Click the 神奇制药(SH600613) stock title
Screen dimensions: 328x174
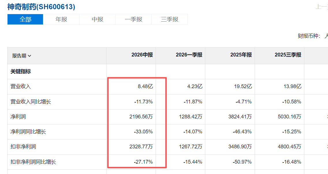[x=41, y=7]
